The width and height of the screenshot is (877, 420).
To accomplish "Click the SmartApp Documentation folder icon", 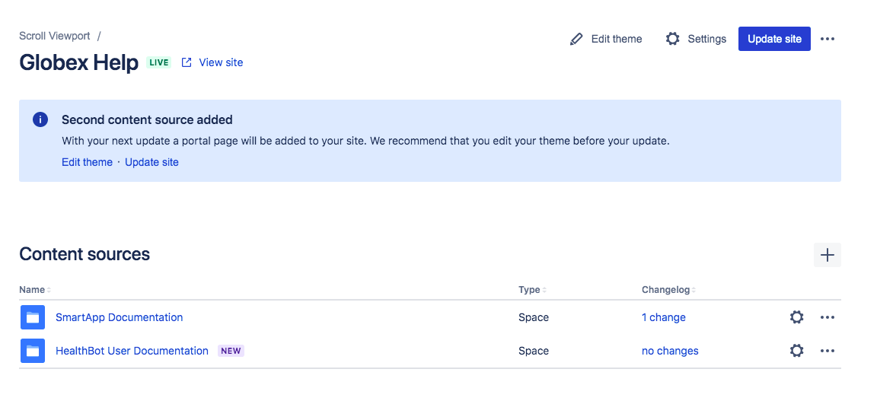I will (33, 317).
